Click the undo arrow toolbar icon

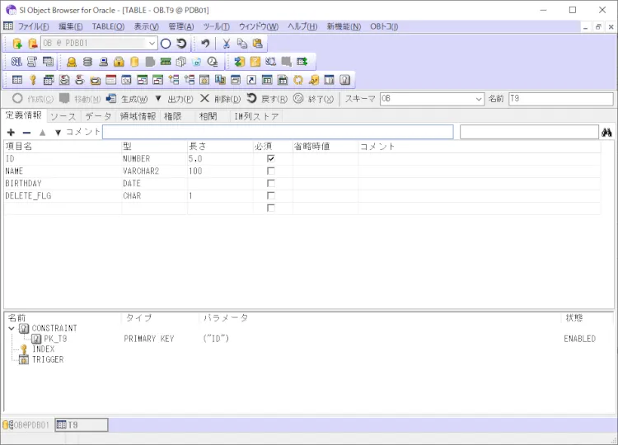coord(205,44)
